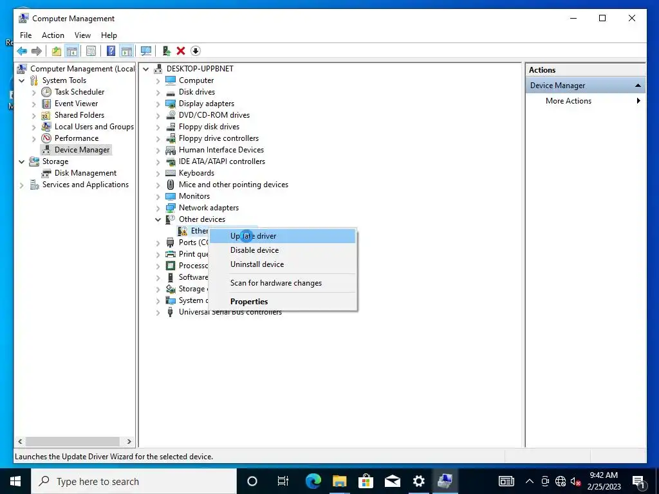Image resolution: width=659 pixels, height=494 pixels.
Task: Click the DVD/CD-ROM drives icon
Action: pyautogui.click(x=170, y=115)
